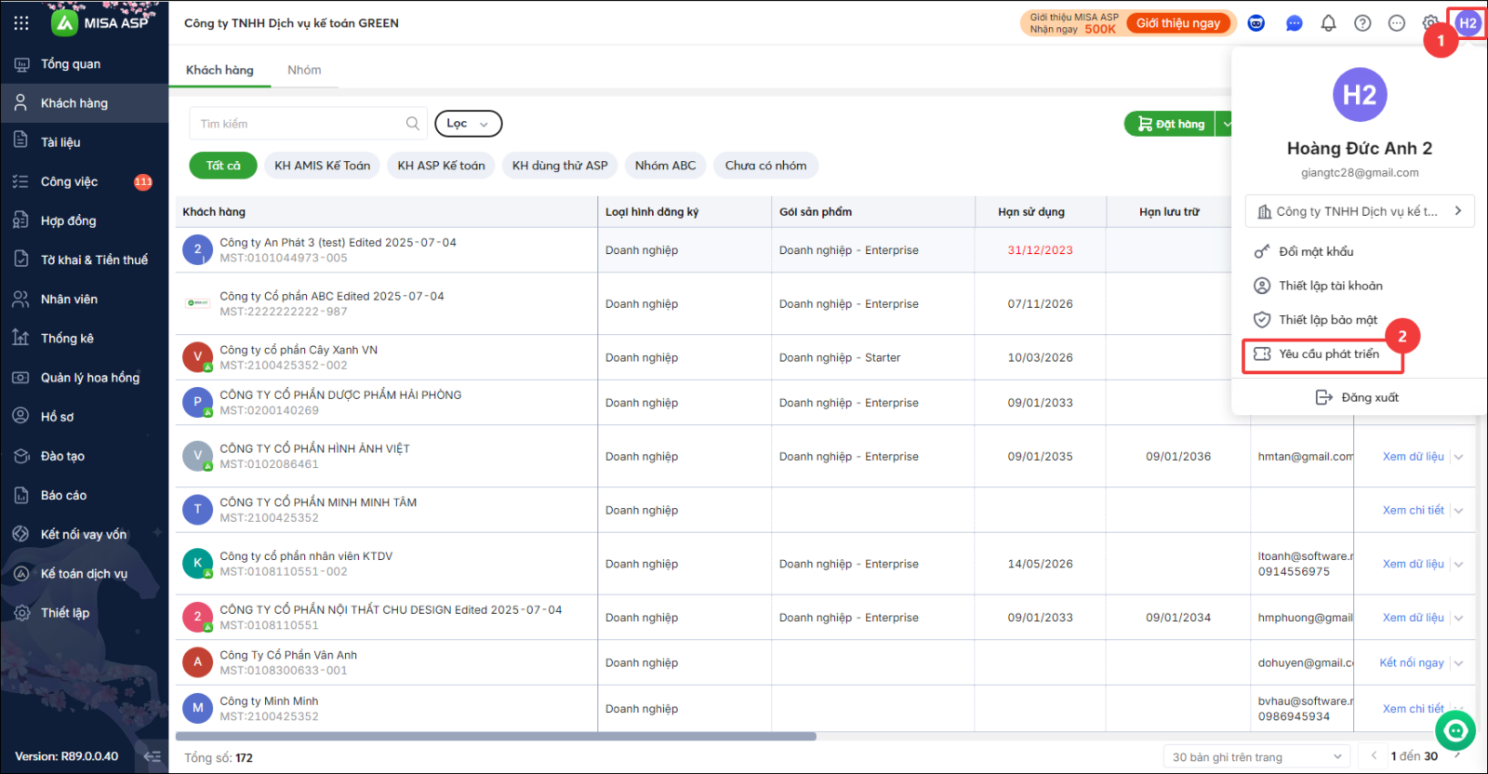Choose Đổi mật khẩu in profile menu

click(x=1316, y=252)
